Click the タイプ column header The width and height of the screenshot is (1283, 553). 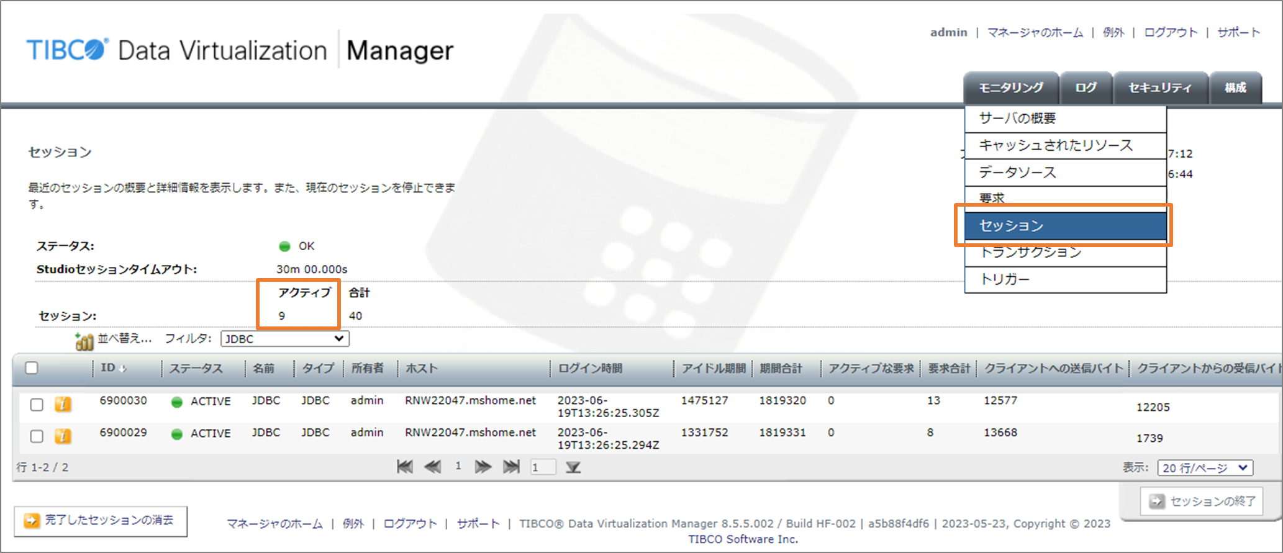318,369
